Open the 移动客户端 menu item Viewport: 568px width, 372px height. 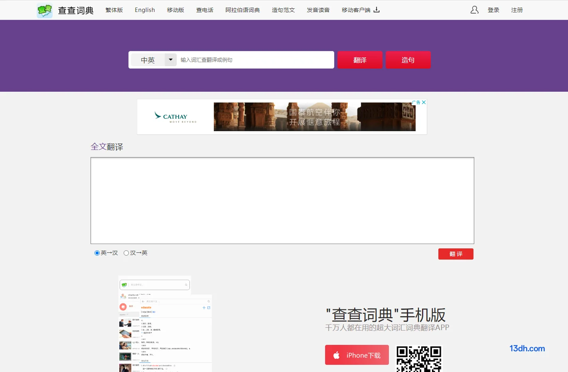(x=356, y=10)
